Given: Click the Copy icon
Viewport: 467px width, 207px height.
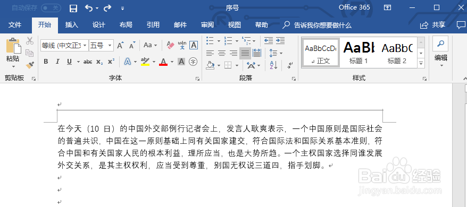Looking at the screenshot, I should coord(29,53).
